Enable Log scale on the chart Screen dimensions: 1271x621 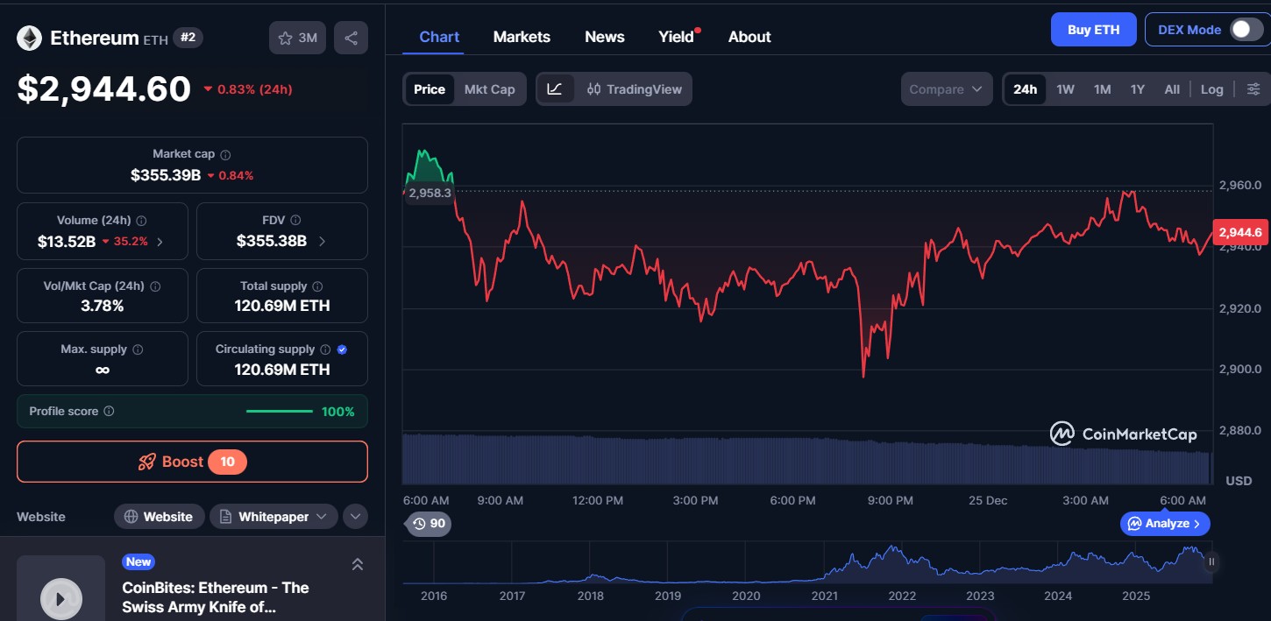tap(1212, 88)
